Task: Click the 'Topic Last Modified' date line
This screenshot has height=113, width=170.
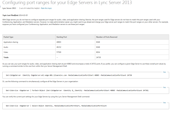Action: coord(15,15)
